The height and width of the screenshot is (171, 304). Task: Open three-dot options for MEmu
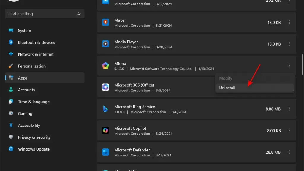point(289,66)
